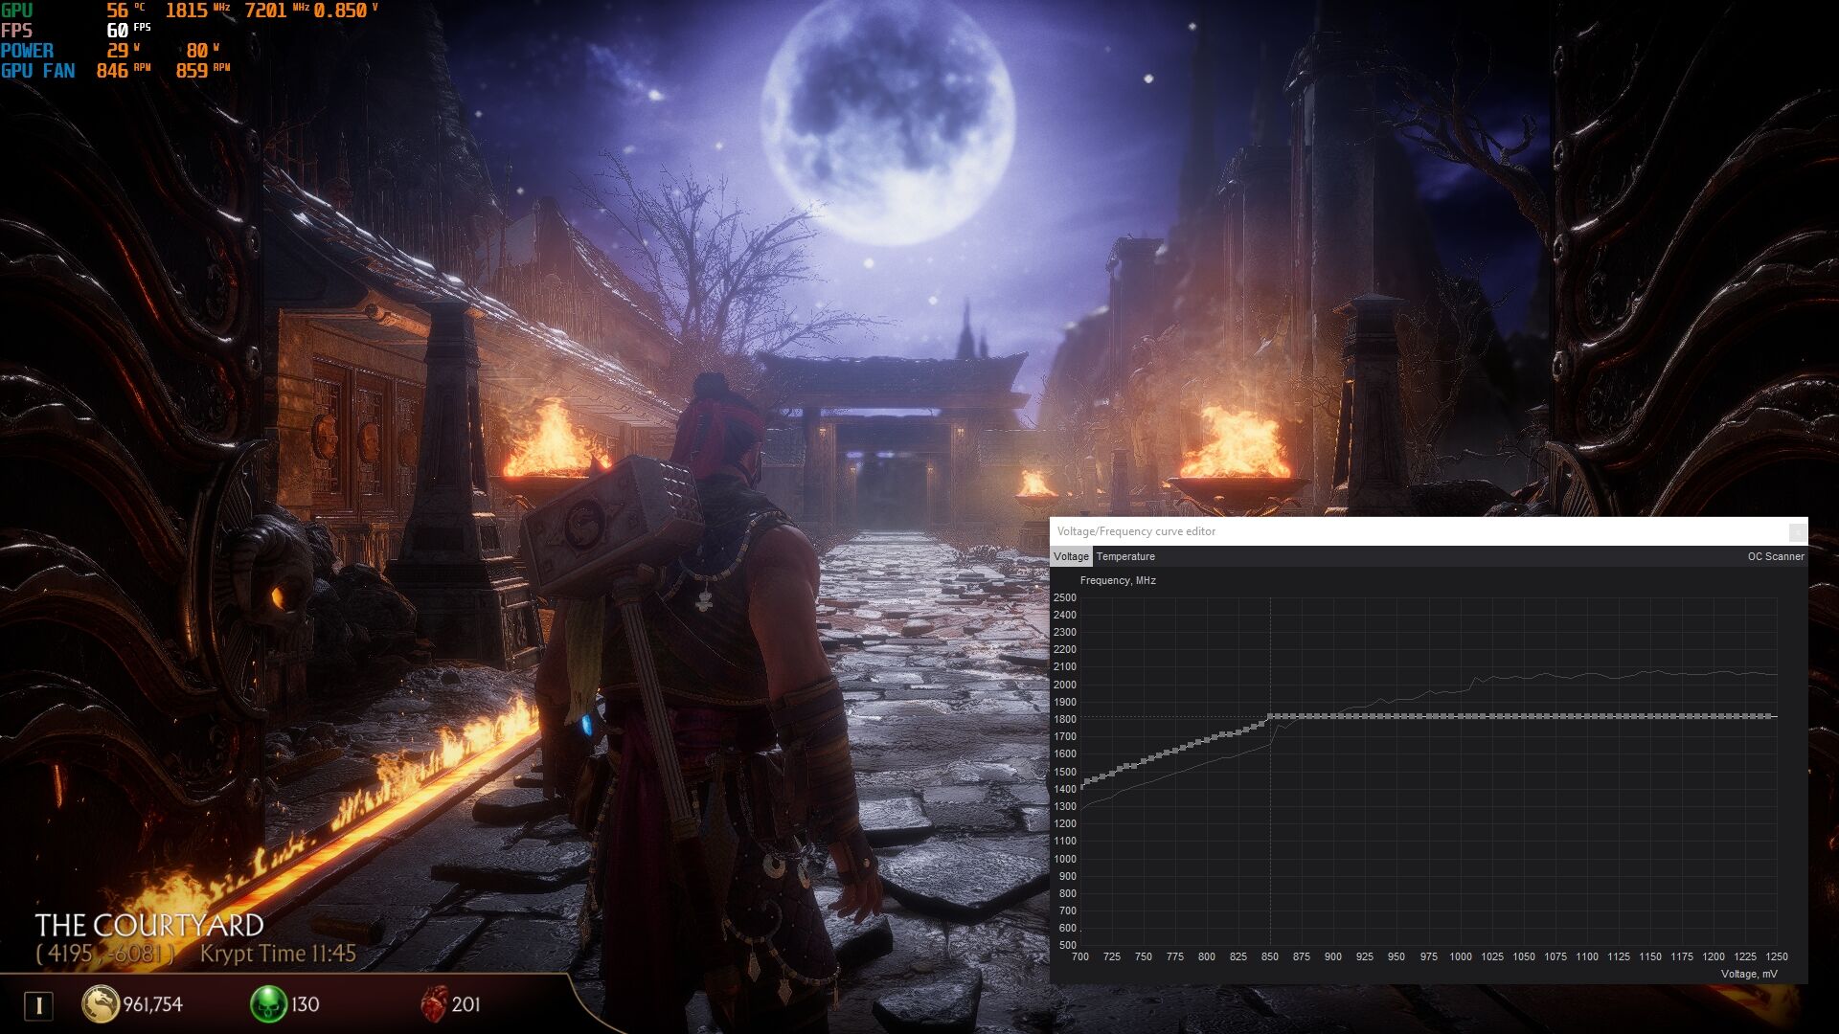Click the 'Frequency, MHz' axis label
Viewport: 1839px width, 1034px height.
(x=1118, y=580)
